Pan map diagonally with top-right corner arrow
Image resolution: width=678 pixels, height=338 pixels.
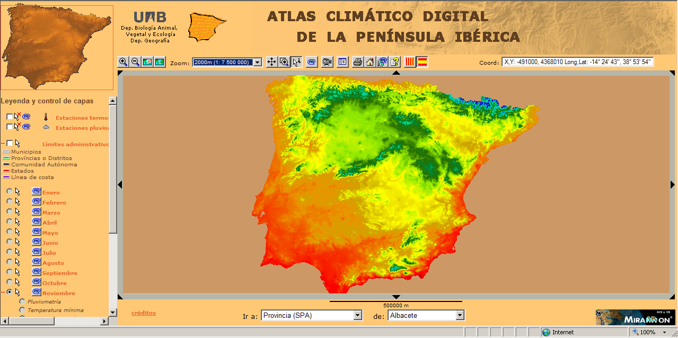click(x=673, y=73)
